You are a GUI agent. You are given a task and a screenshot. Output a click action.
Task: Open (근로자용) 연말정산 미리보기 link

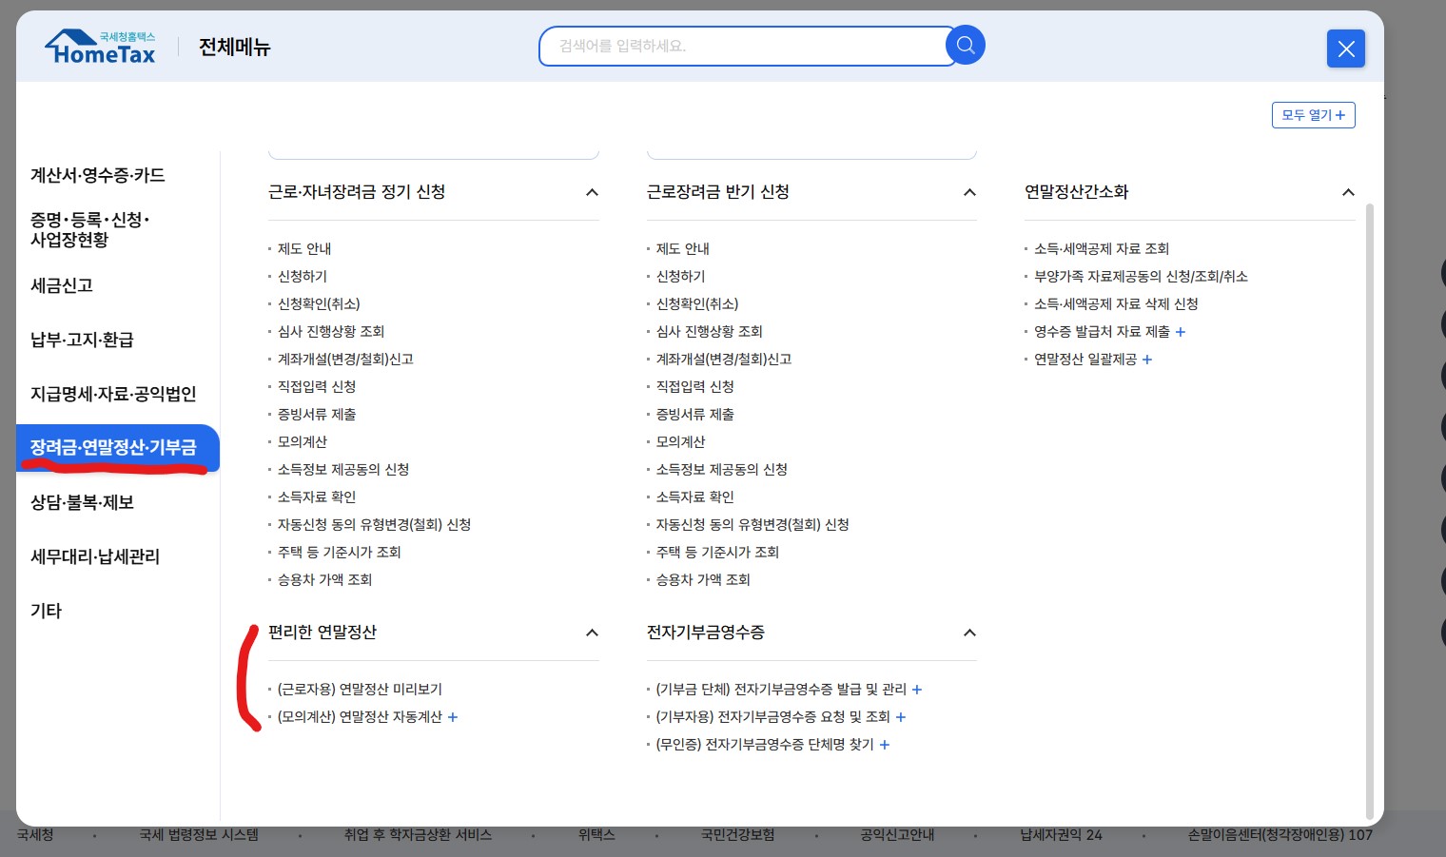click(360, 690)
